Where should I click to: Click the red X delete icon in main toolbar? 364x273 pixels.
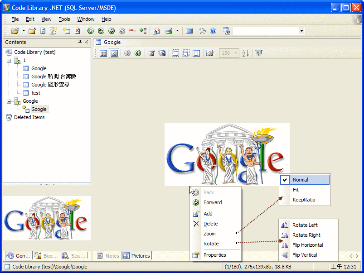[x=78, y=31]
